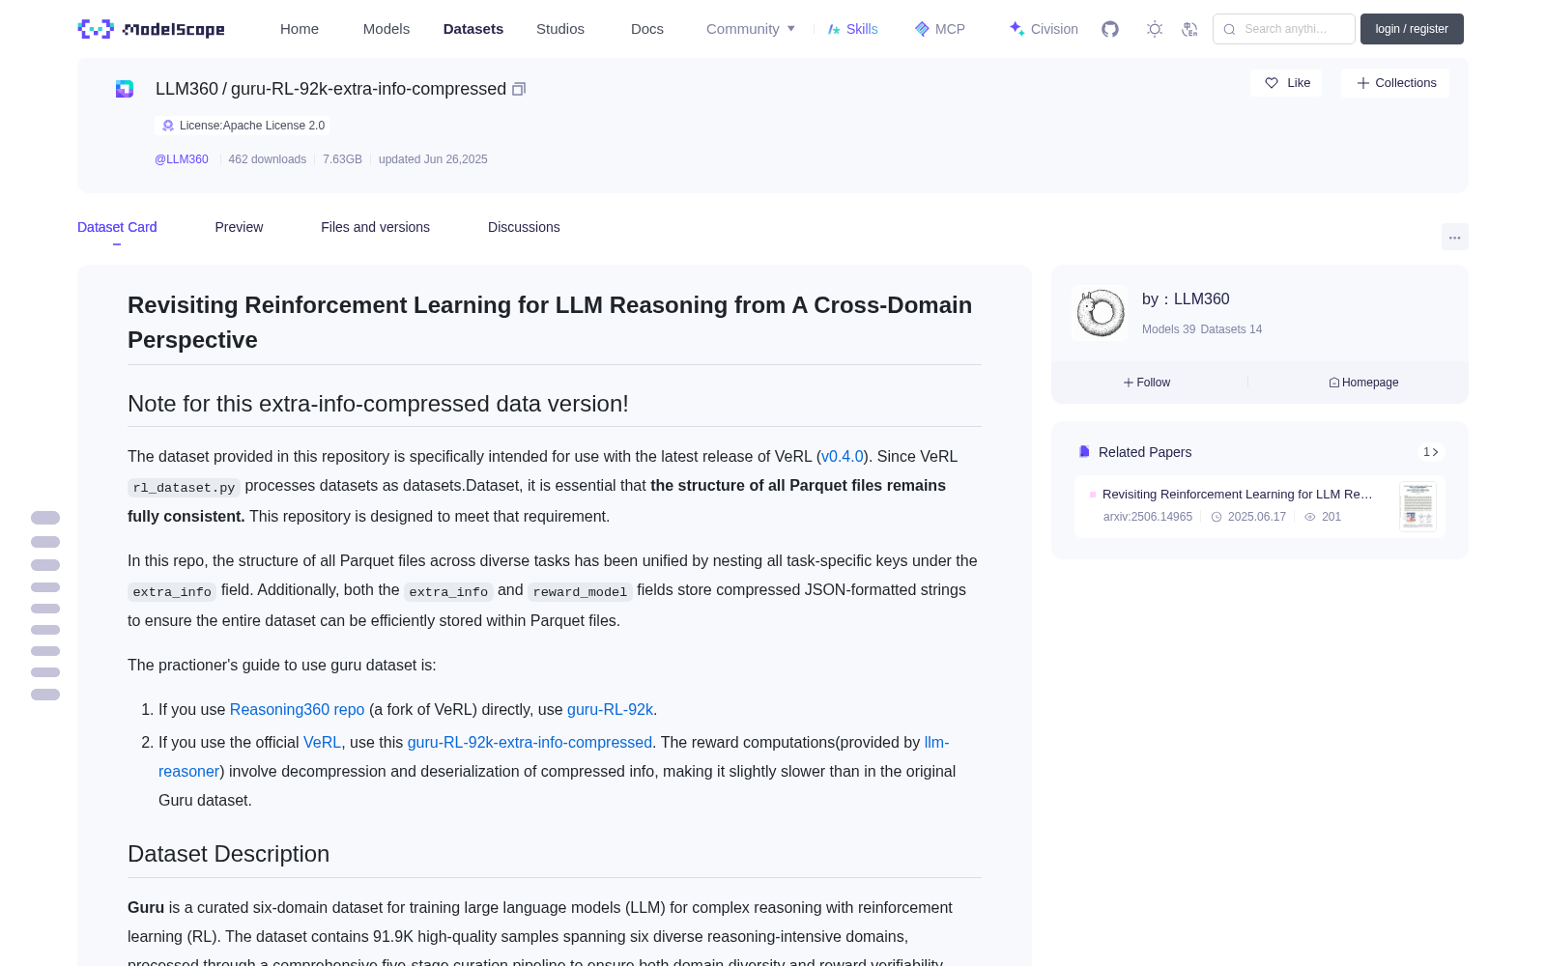Copy dataset name with the copy icon

[x=519, y=89]
